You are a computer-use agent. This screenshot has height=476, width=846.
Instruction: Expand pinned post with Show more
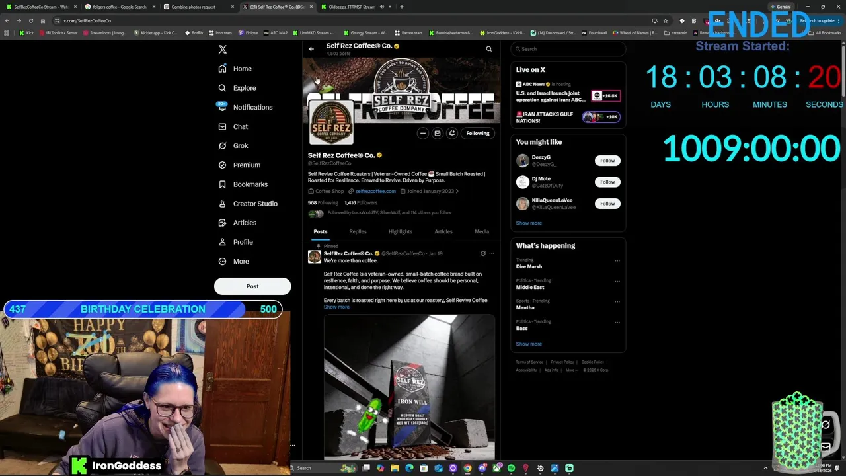click(x=336, y=307)
